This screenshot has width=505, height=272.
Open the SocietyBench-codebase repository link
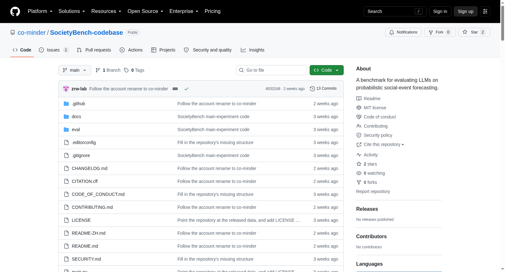coord(86,33)
